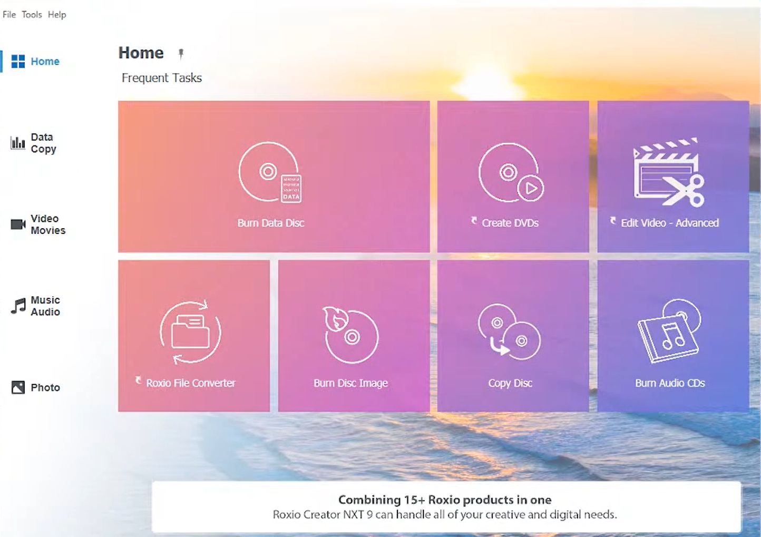Select the Photo sidebar icon
The width and height of the screenshot is (761, 537).
(17, 387)
